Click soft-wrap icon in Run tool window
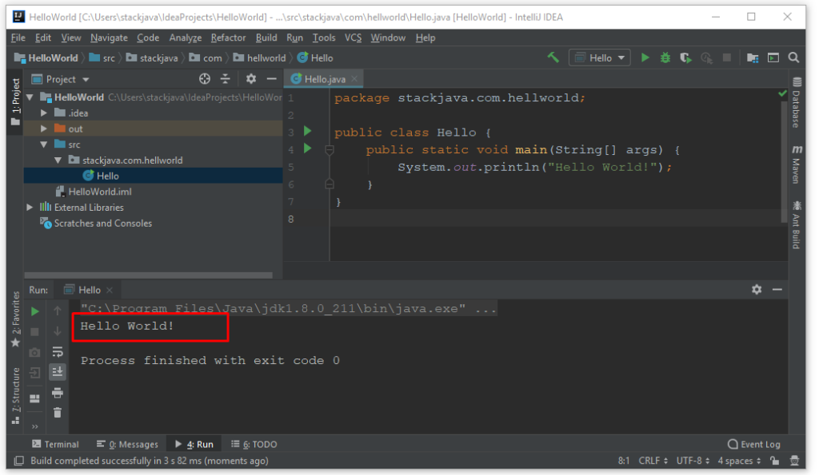Image resolution: width=819 pixels, height=475 pixels. [57, 350]
